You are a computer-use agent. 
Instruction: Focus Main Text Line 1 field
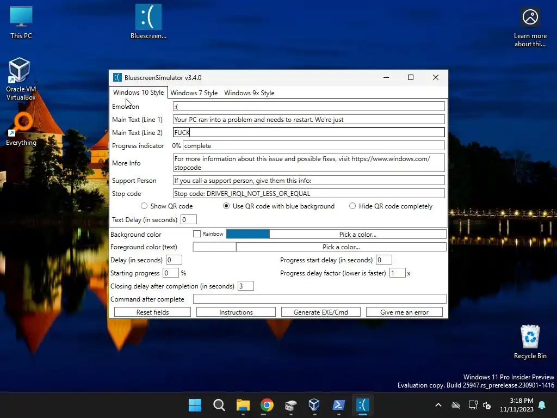[309, 119]
